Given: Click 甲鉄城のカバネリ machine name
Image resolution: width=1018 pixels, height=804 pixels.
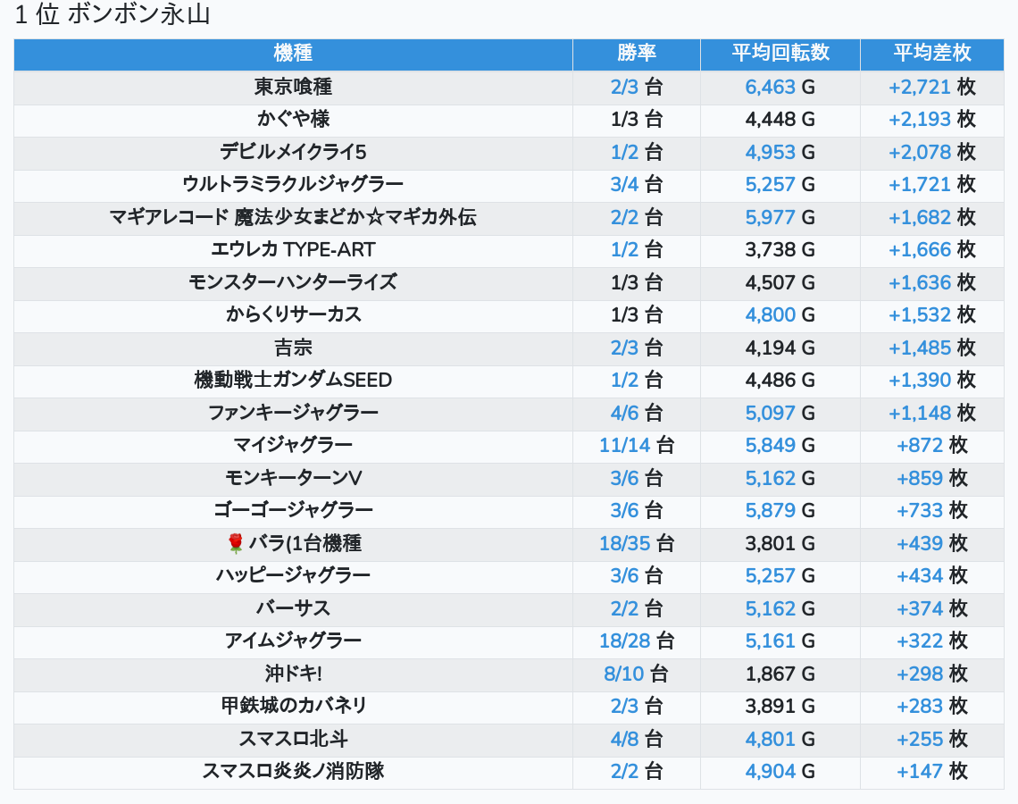Looking at the screenshot, I should (293, 706).
